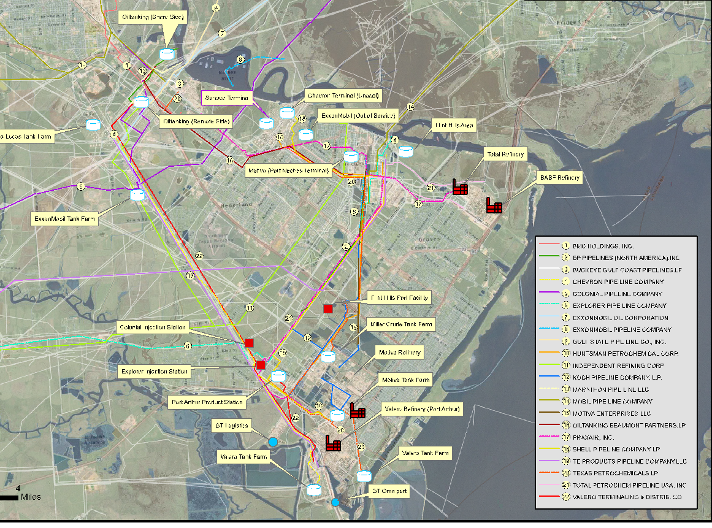Select the ExxonMobil (Out of Service) tank icon

(x=305, y=135)
